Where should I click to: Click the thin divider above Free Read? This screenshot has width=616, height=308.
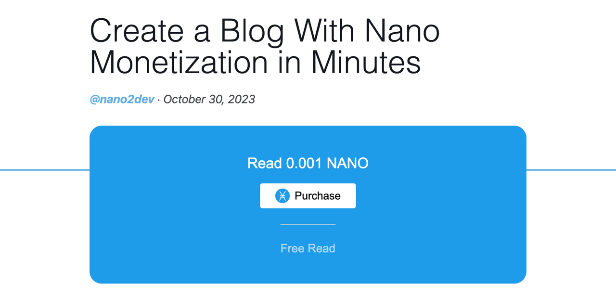(x=308, y=224)
